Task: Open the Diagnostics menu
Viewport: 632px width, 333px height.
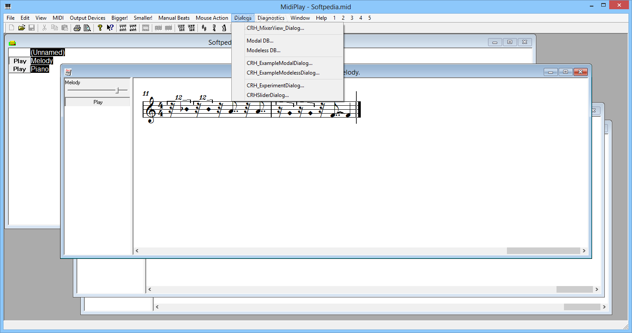Action: (x=271, y=18)
